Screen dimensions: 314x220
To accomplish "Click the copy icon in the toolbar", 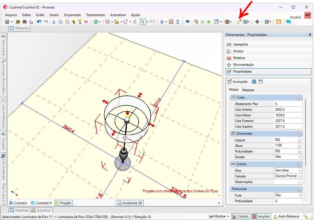I will (60, 22).
